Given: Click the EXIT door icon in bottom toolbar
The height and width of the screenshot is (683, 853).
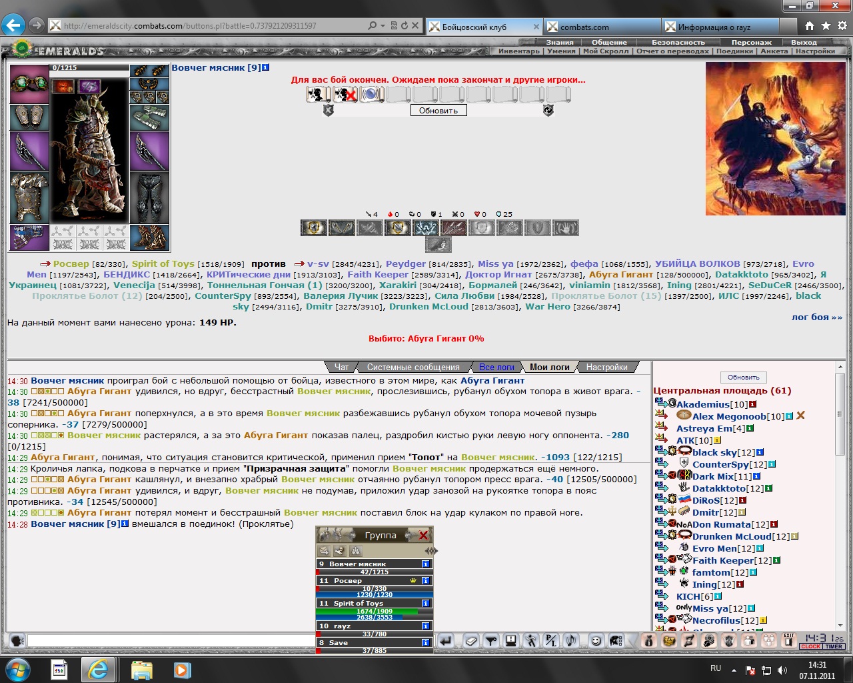Looking at the screenshot, I should pos(789,641).
